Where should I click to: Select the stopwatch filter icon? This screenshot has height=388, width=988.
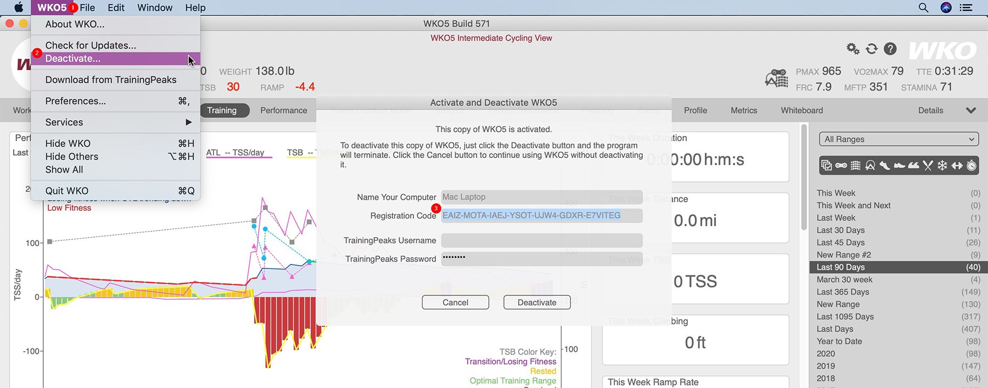pos(972,165)
